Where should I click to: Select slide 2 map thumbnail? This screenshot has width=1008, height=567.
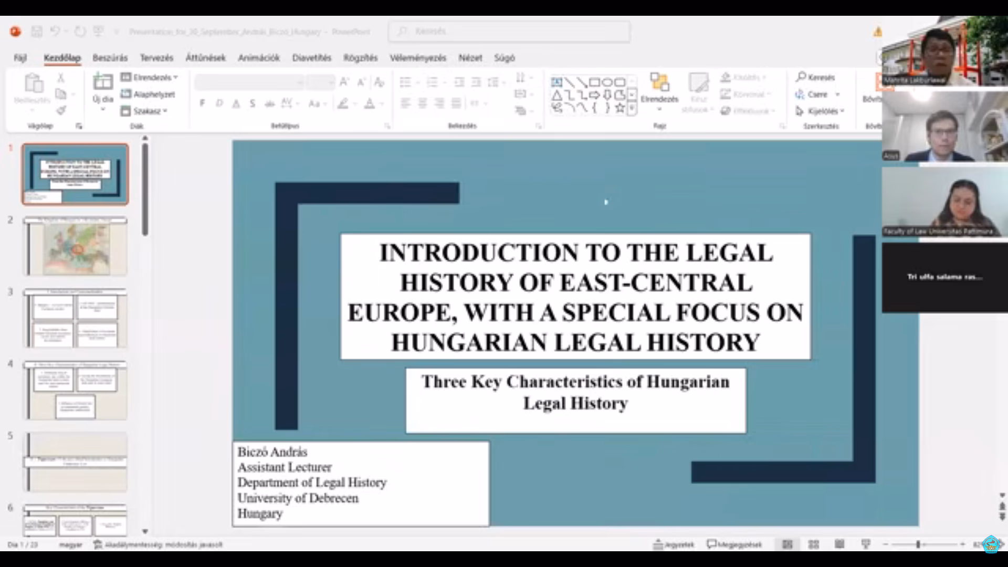[75, 246]
